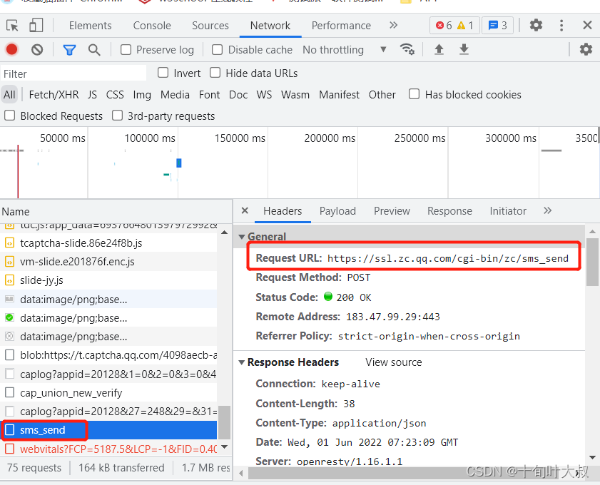Enable Preserve log checkbox
600x485 pixels.
pyautogui.click(x=126, y=50)
